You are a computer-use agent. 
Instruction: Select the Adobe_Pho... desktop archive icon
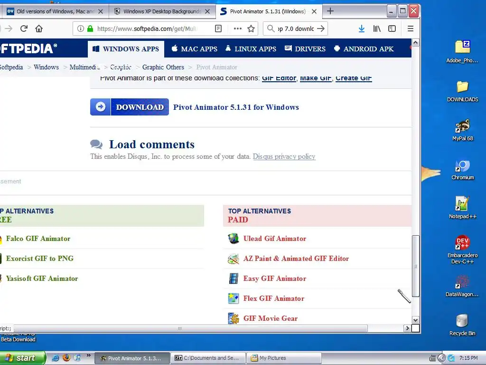pyautogui.click(x=462, y=51)
